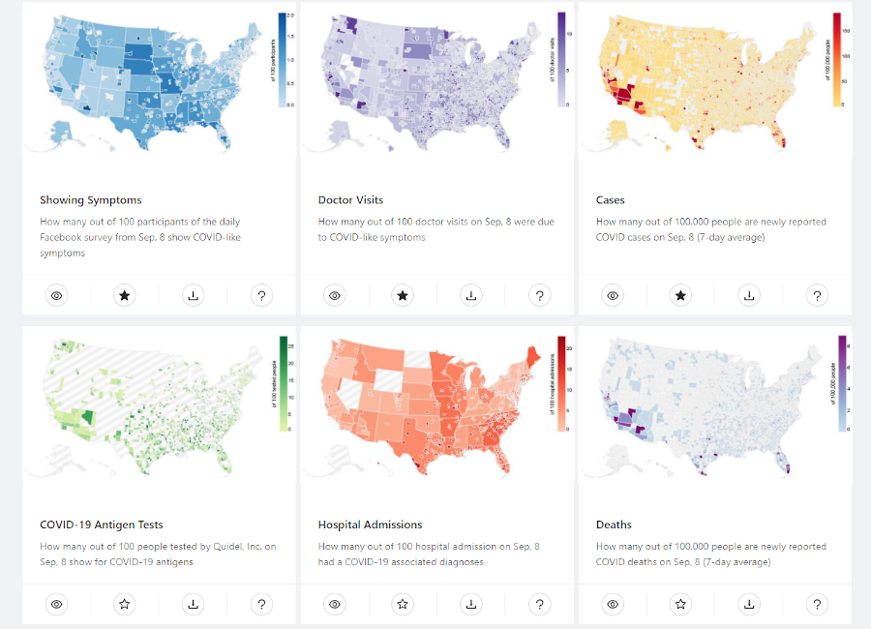The height and width of the screenshot is (629, 871).
Task: Open help for Deaths card
Action: 818,604
